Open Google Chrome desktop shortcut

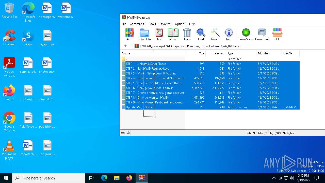pyautogui.click(x=9, y=122)
